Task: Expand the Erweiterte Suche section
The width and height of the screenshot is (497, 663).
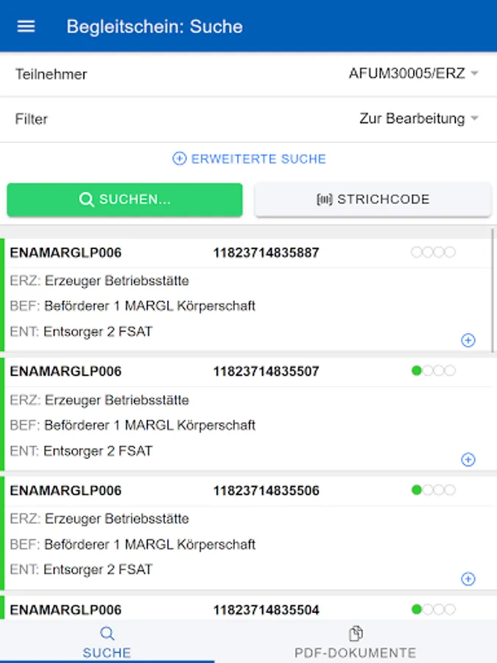Action: pyautogui.click(x=258, y=158)
